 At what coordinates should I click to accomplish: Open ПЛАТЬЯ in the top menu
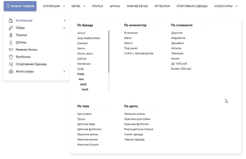pyautogui.click(x=97, y=6)
